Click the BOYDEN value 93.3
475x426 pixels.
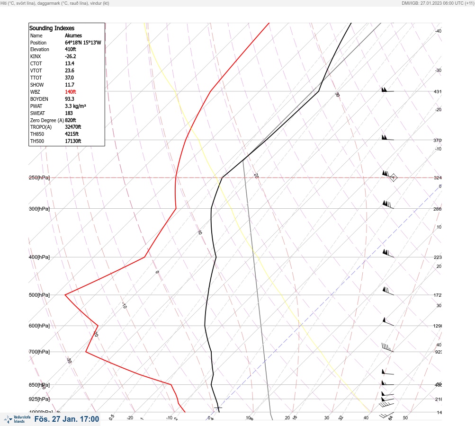[69, 99]
